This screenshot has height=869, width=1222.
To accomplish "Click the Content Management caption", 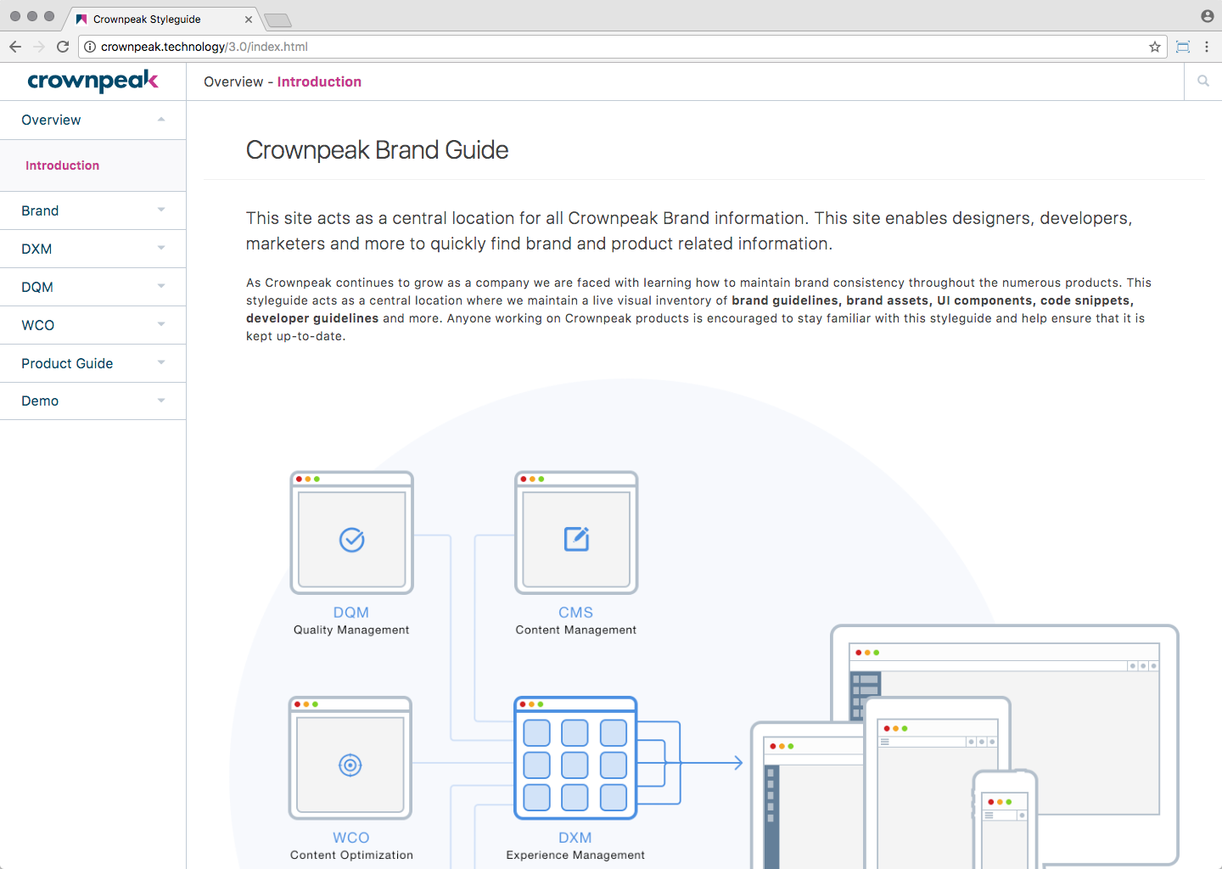I will [576, 630].
